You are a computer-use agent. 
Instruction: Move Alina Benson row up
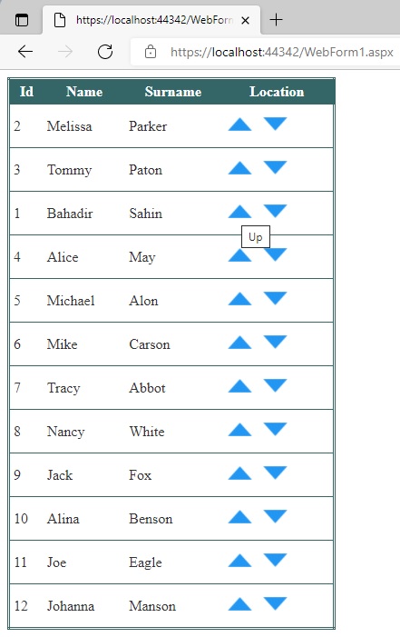click(x=239, y=517)
